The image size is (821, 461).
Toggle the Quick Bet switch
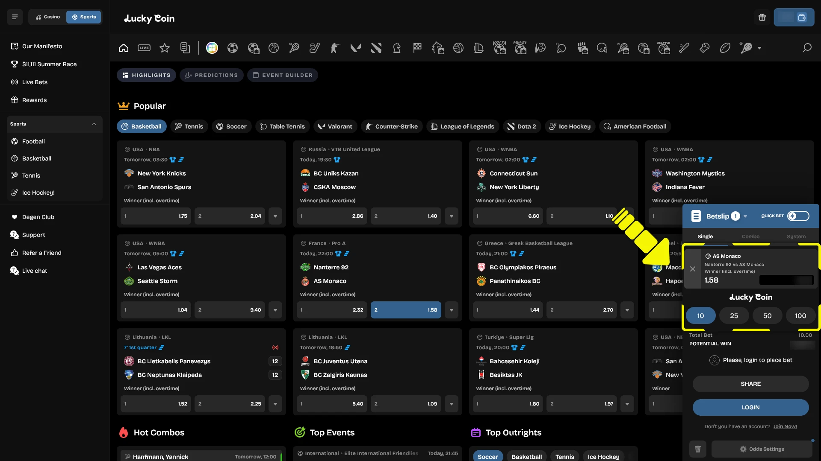[x=798, y=216]
